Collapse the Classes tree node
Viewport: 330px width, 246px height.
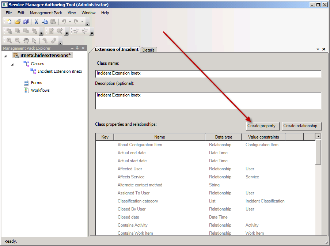tap(12, 64)
